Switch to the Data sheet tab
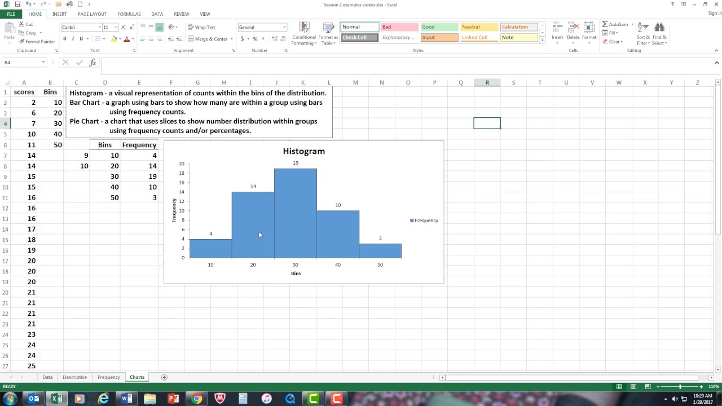This screenshot has width=722, height=406. (47, 377)
